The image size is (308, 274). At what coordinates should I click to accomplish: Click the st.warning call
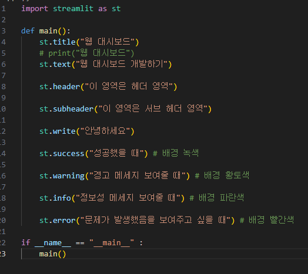(115, 176)
